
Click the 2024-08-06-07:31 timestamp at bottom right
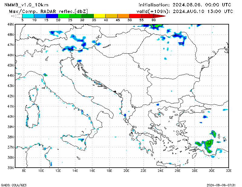pos(222,184)
